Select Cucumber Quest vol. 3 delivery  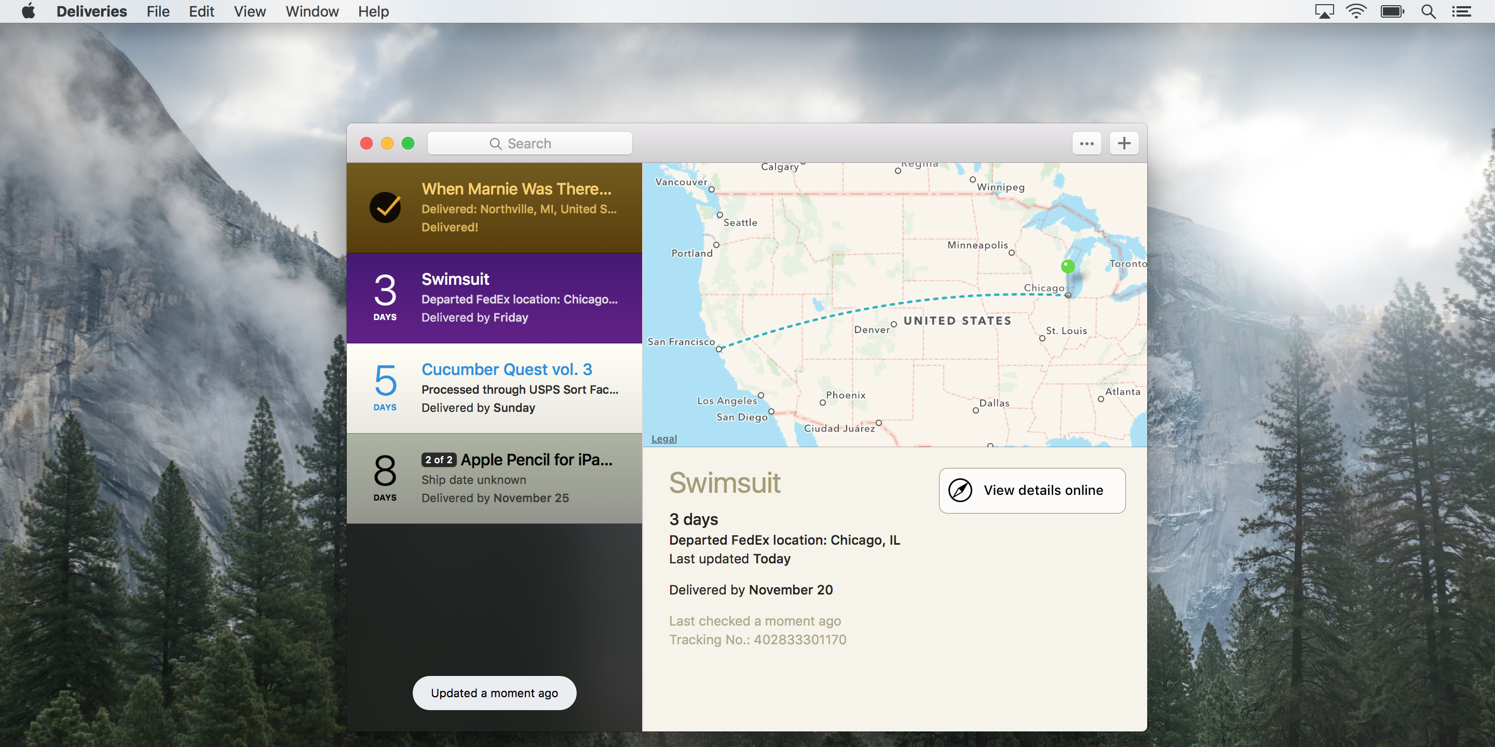click(495, 389)
